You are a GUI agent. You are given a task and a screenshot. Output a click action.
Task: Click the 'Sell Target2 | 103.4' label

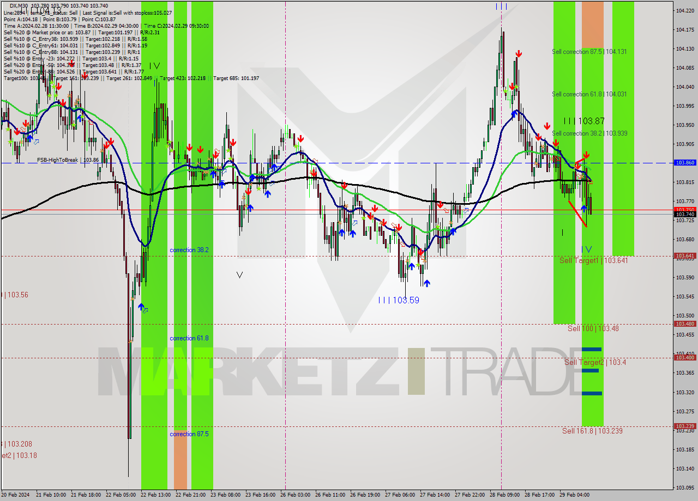coord(595,362)
